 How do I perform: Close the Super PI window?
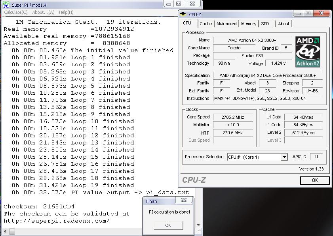192,4
